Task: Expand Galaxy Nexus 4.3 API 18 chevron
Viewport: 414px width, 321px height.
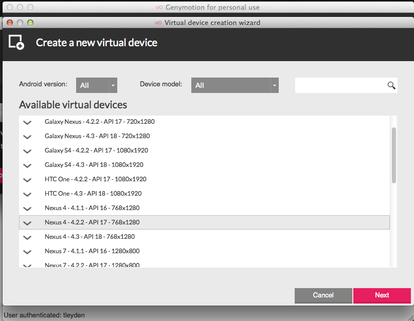Action: point(27,137)
